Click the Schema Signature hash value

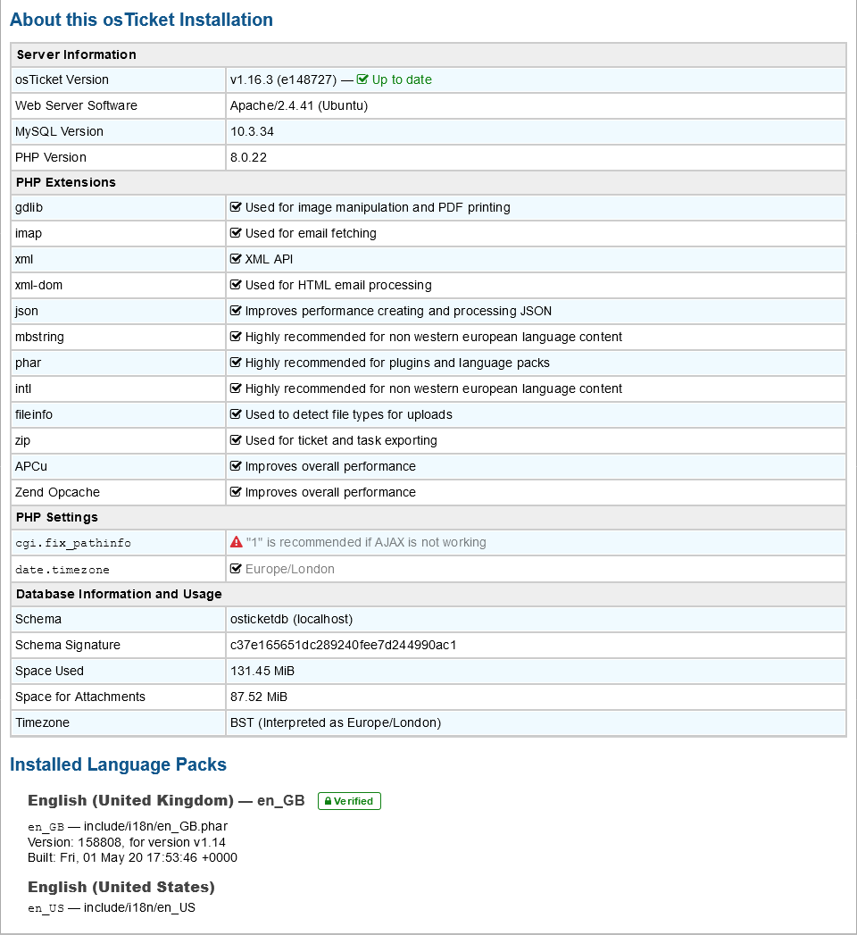[x=344, y=645]
